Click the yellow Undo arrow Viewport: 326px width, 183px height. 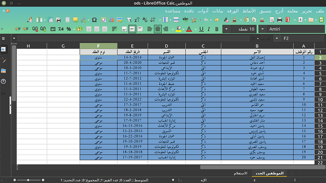pos(217,20)
